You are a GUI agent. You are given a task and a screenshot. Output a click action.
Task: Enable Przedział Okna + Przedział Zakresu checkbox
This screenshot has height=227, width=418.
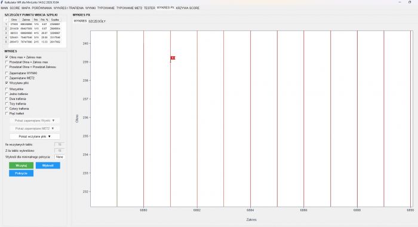(7, 67)
